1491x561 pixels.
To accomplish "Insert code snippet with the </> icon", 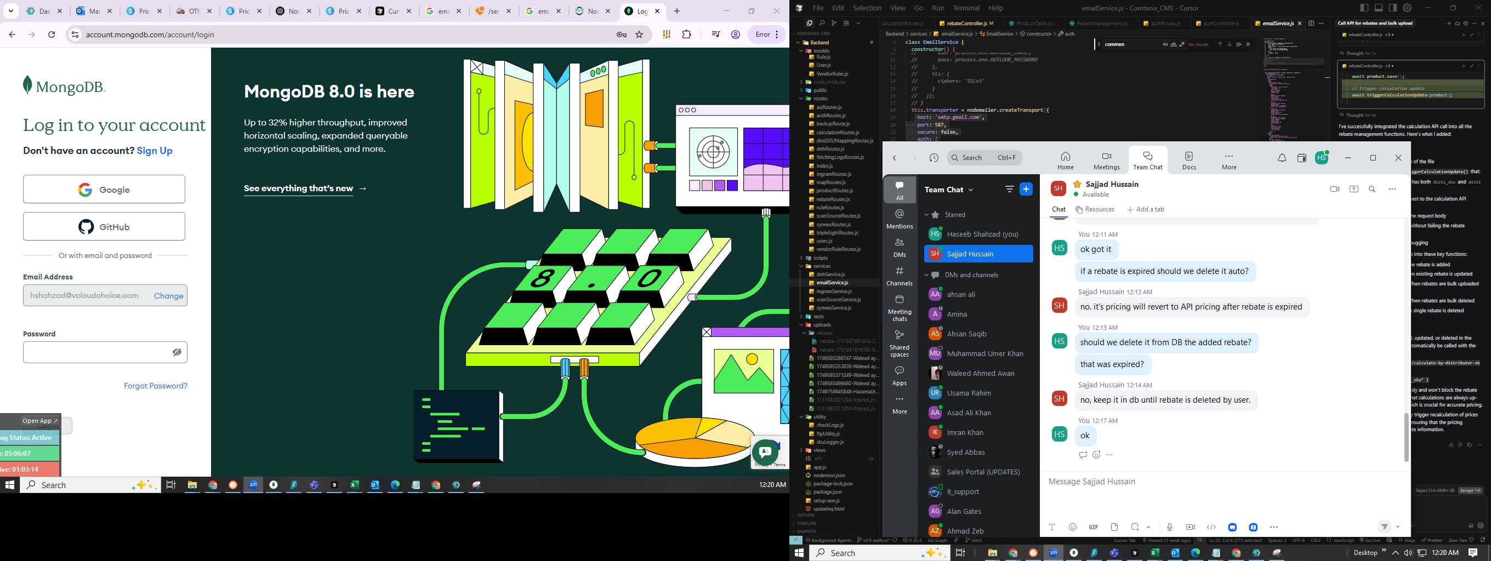I will point(1211,527).
